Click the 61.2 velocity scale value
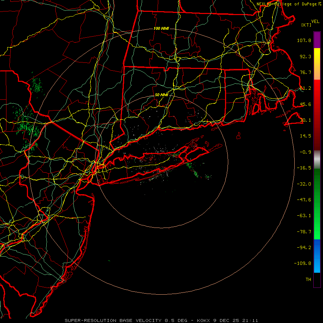The width and height of the screenshot is (323, 323). coord(305,88)
